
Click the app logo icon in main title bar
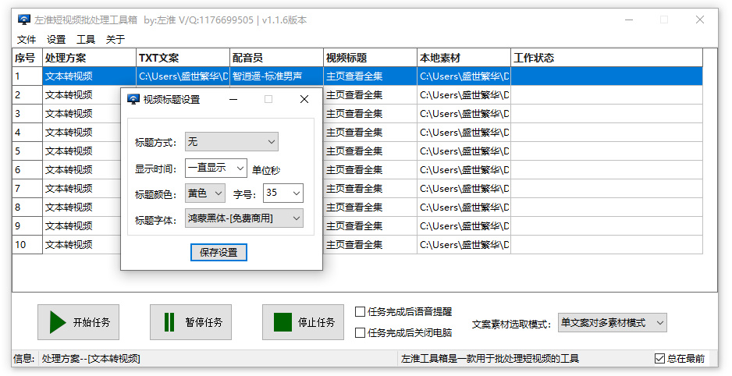pyautogui.click(x=24, y=20)
